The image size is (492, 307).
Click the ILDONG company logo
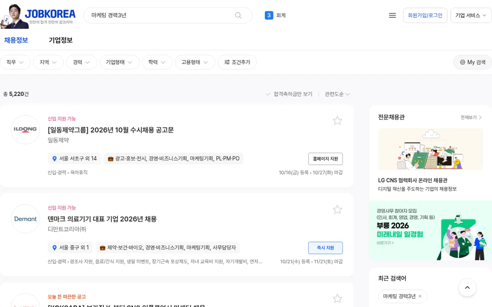(25, 130)
